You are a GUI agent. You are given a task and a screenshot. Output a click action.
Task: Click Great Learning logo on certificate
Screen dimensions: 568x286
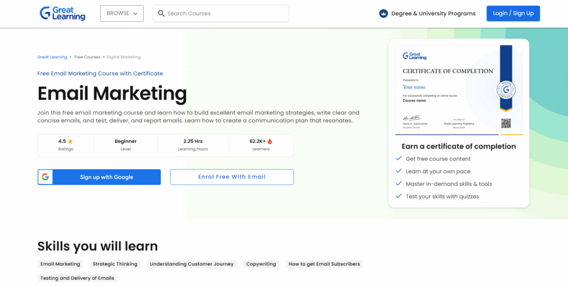[414, 56]
